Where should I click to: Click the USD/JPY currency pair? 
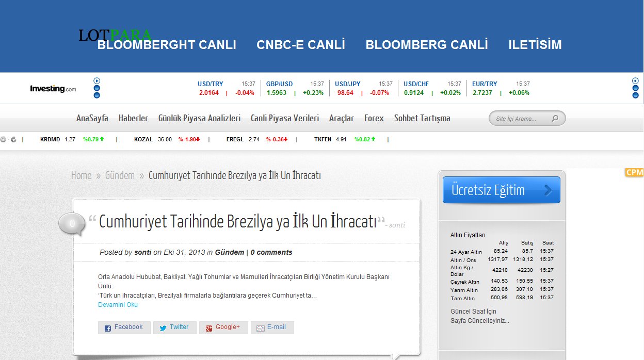click(348, 84)
